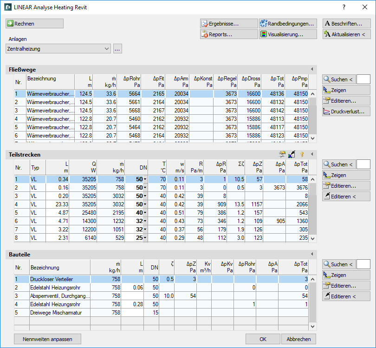Image resolution: width=376 pixels, height=348 pixels.
Task: Click the hand-edit icon in Teilstrecken header
Action: click(x=282, y=154)
